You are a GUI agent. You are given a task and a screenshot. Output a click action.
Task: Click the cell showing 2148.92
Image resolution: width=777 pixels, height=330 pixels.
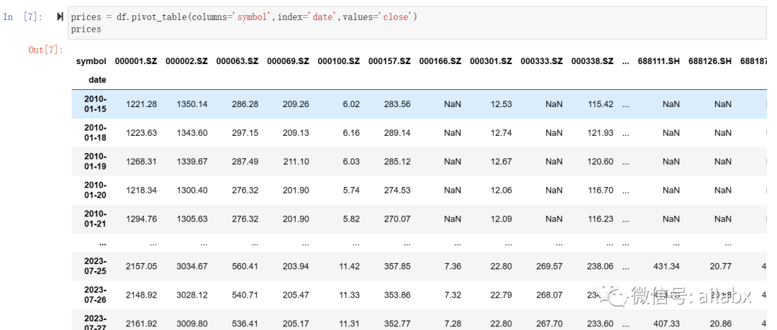pos(142,295)
